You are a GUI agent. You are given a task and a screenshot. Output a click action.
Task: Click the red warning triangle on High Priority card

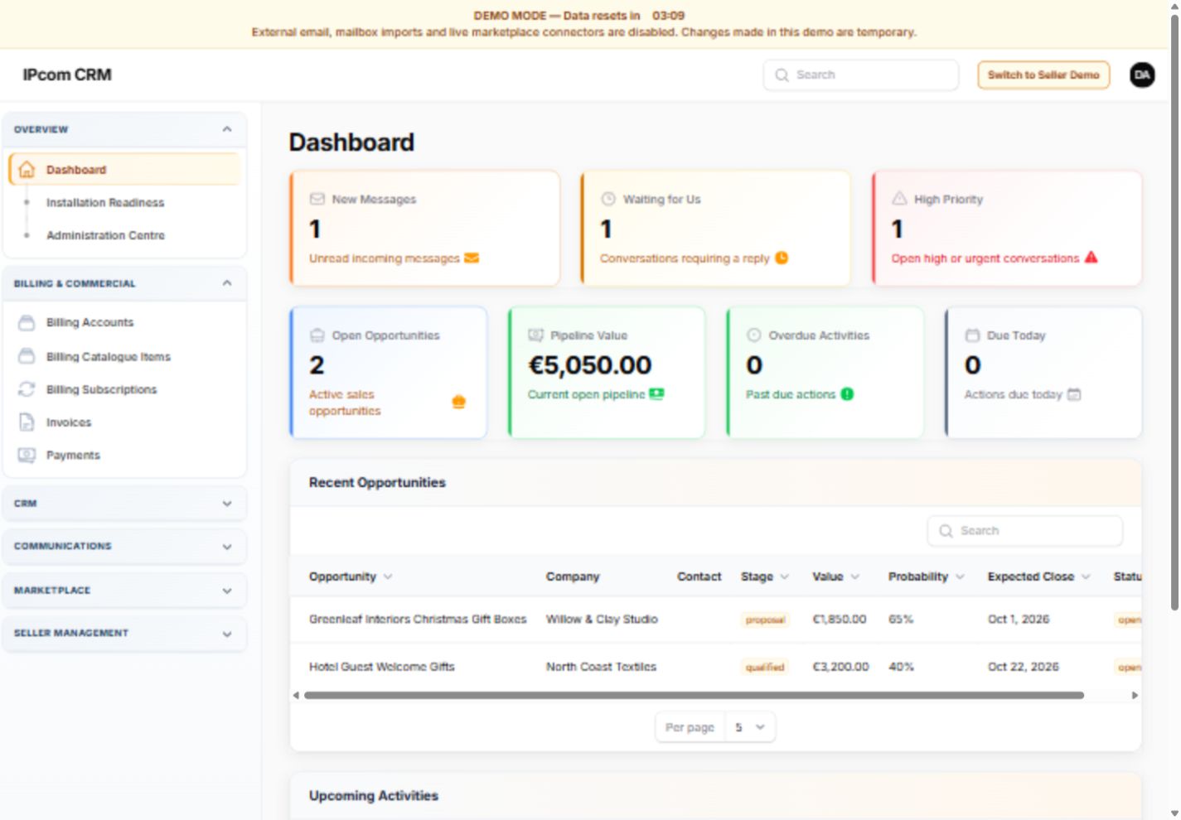tap(1091, 258)
